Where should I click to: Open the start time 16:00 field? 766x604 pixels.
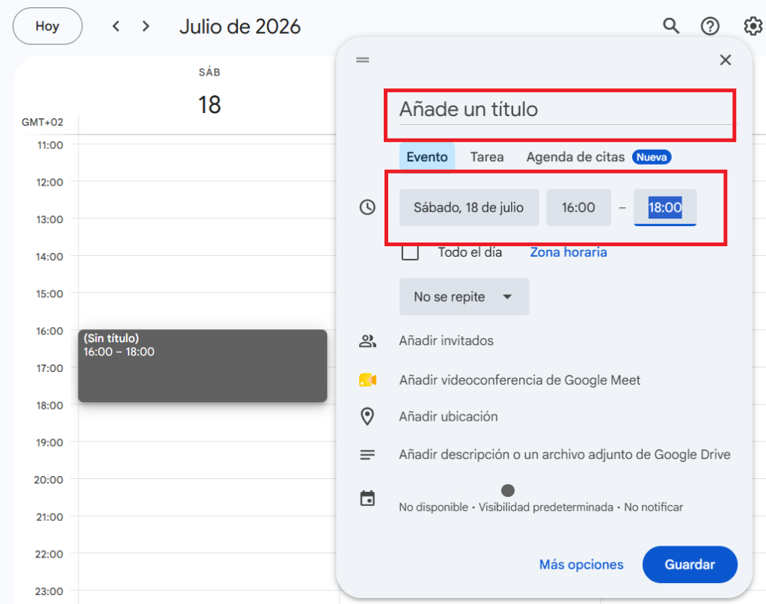click(578, 207)
